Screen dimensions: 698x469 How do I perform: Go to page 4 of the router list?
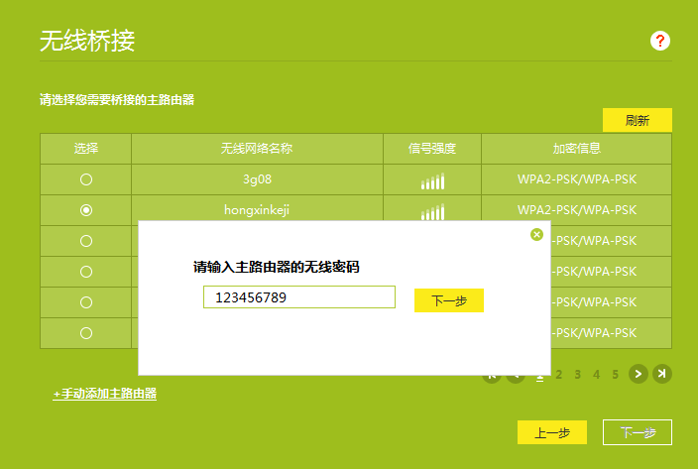[x=597, y=375]
